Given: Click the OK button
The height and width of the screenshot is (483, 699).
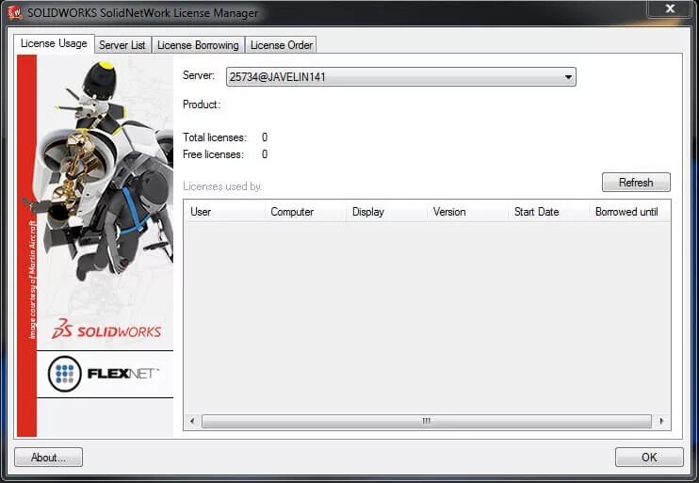Looking at the screenshot, I should click(649, 458).
